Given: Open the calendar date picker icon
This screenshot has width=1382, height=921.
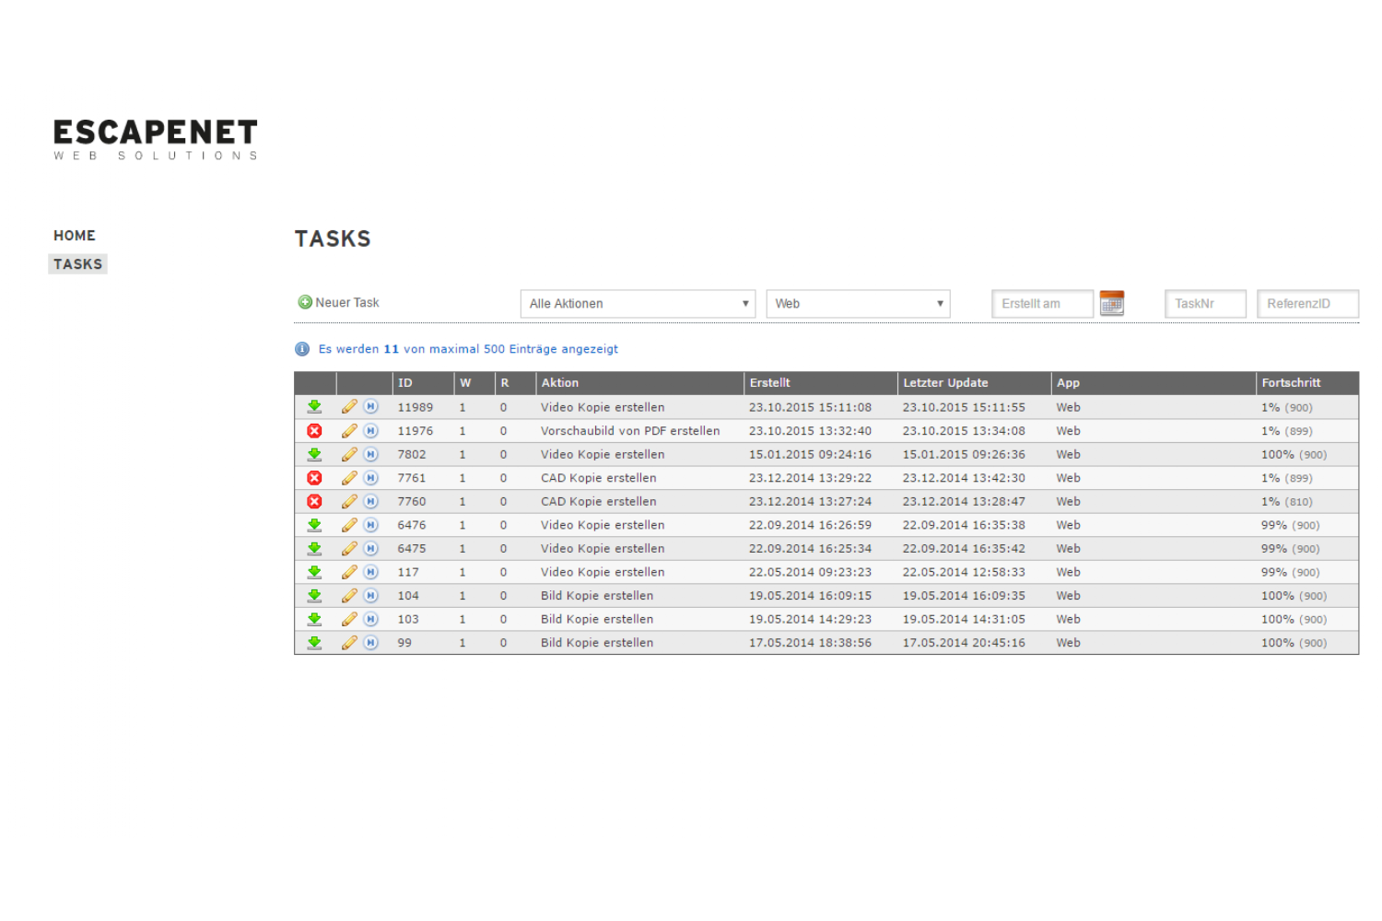Looking at the screenshot, I should tap(1112, 303).
